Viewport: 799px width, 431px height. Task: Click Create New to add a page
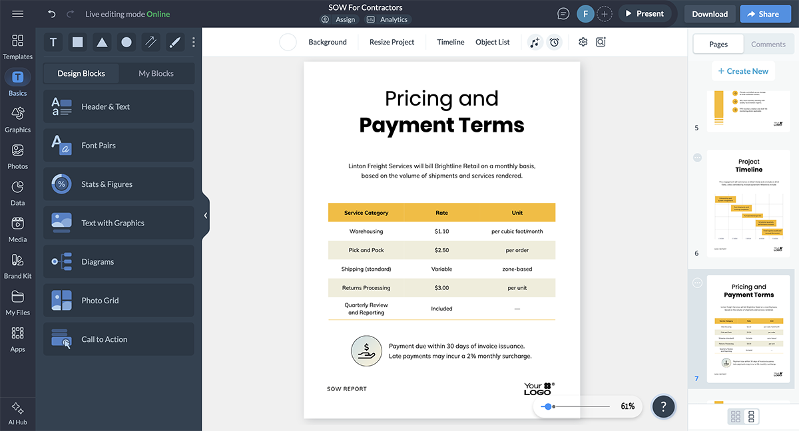pyautogui.click(x=743, y=71)
